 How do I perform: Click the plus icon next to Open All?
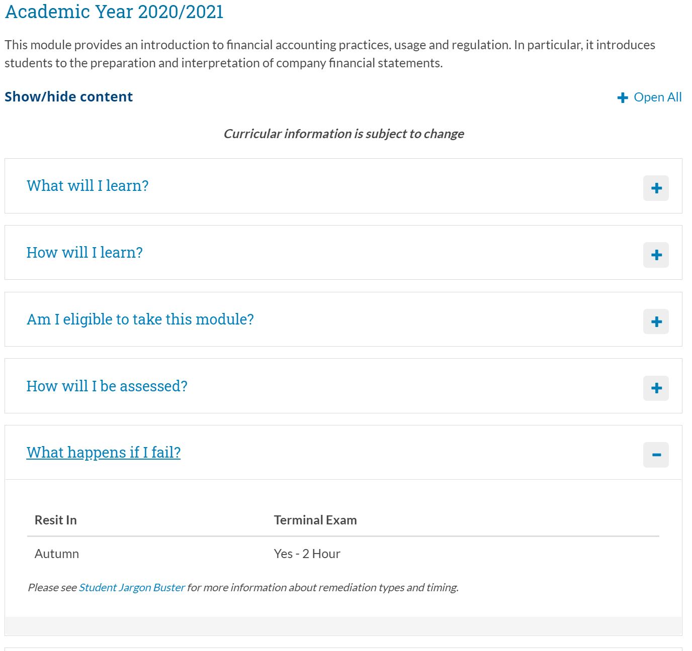pyautogui.click(x=623, y=97)
